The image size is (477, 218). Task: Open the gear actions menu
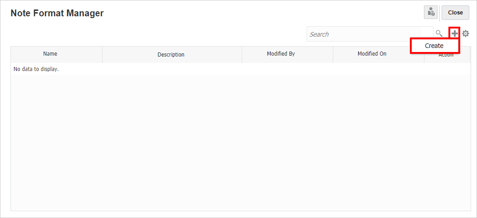pos(466,33)
